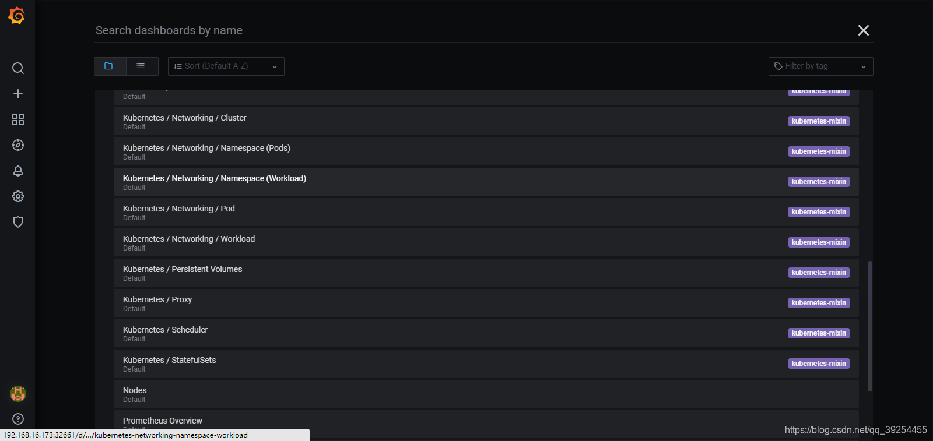The width and height of the screenshot is (933, 441).
Task: Open Kubernetes / Networking / Cluster dashboard
Action: [486, 121]
